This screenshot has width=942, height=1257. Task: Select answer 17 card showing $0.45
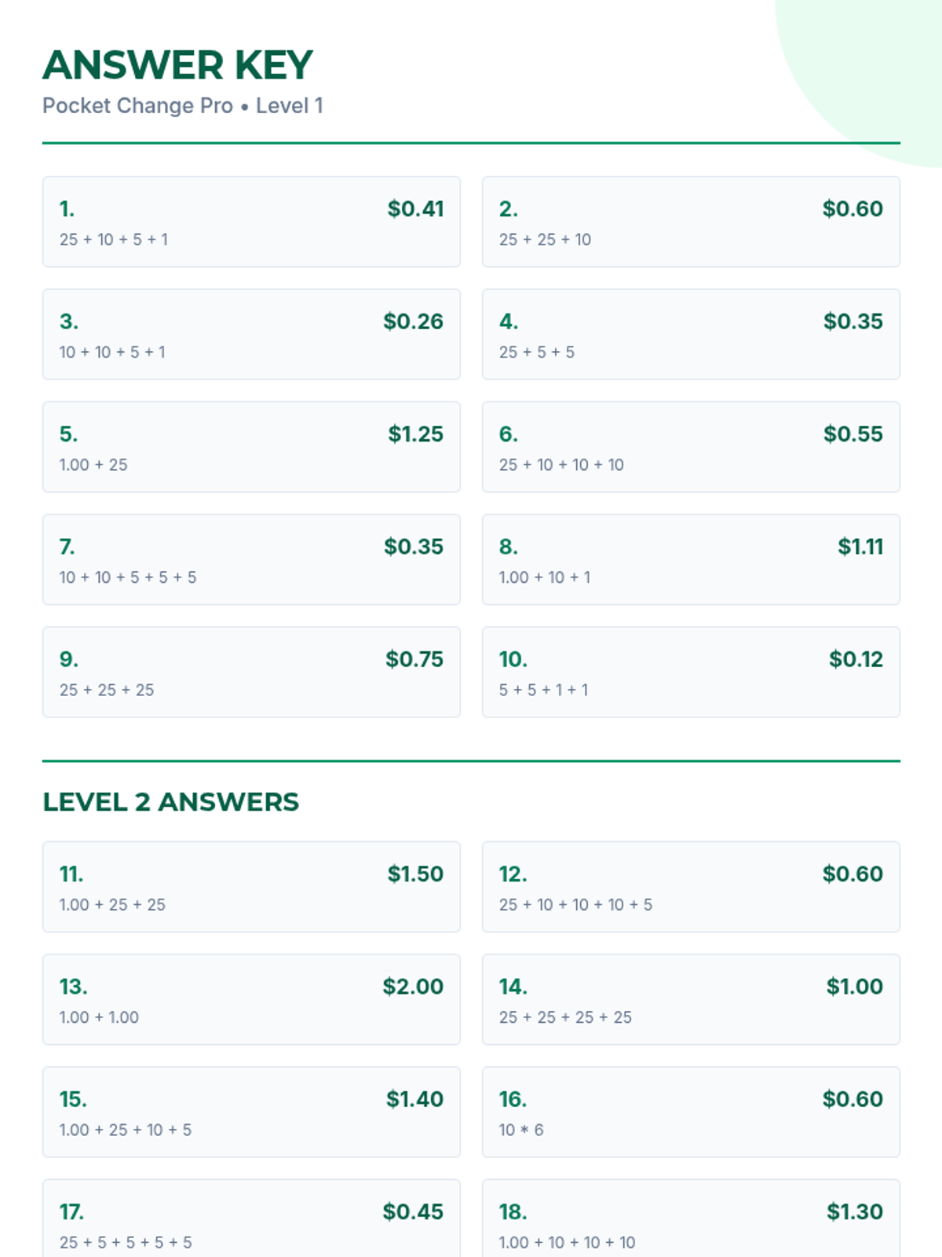(x=251, y=1219)
